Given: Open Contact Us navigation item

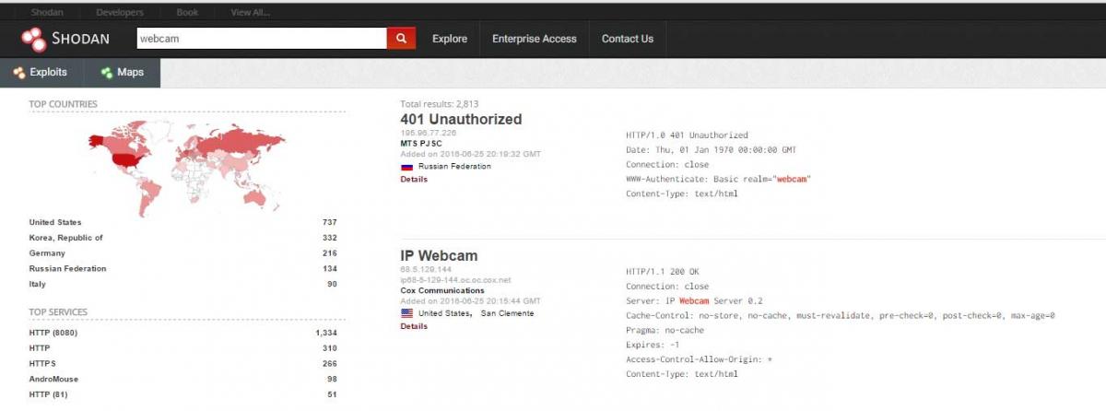Looking at the screenshot, I should point(628,39).
